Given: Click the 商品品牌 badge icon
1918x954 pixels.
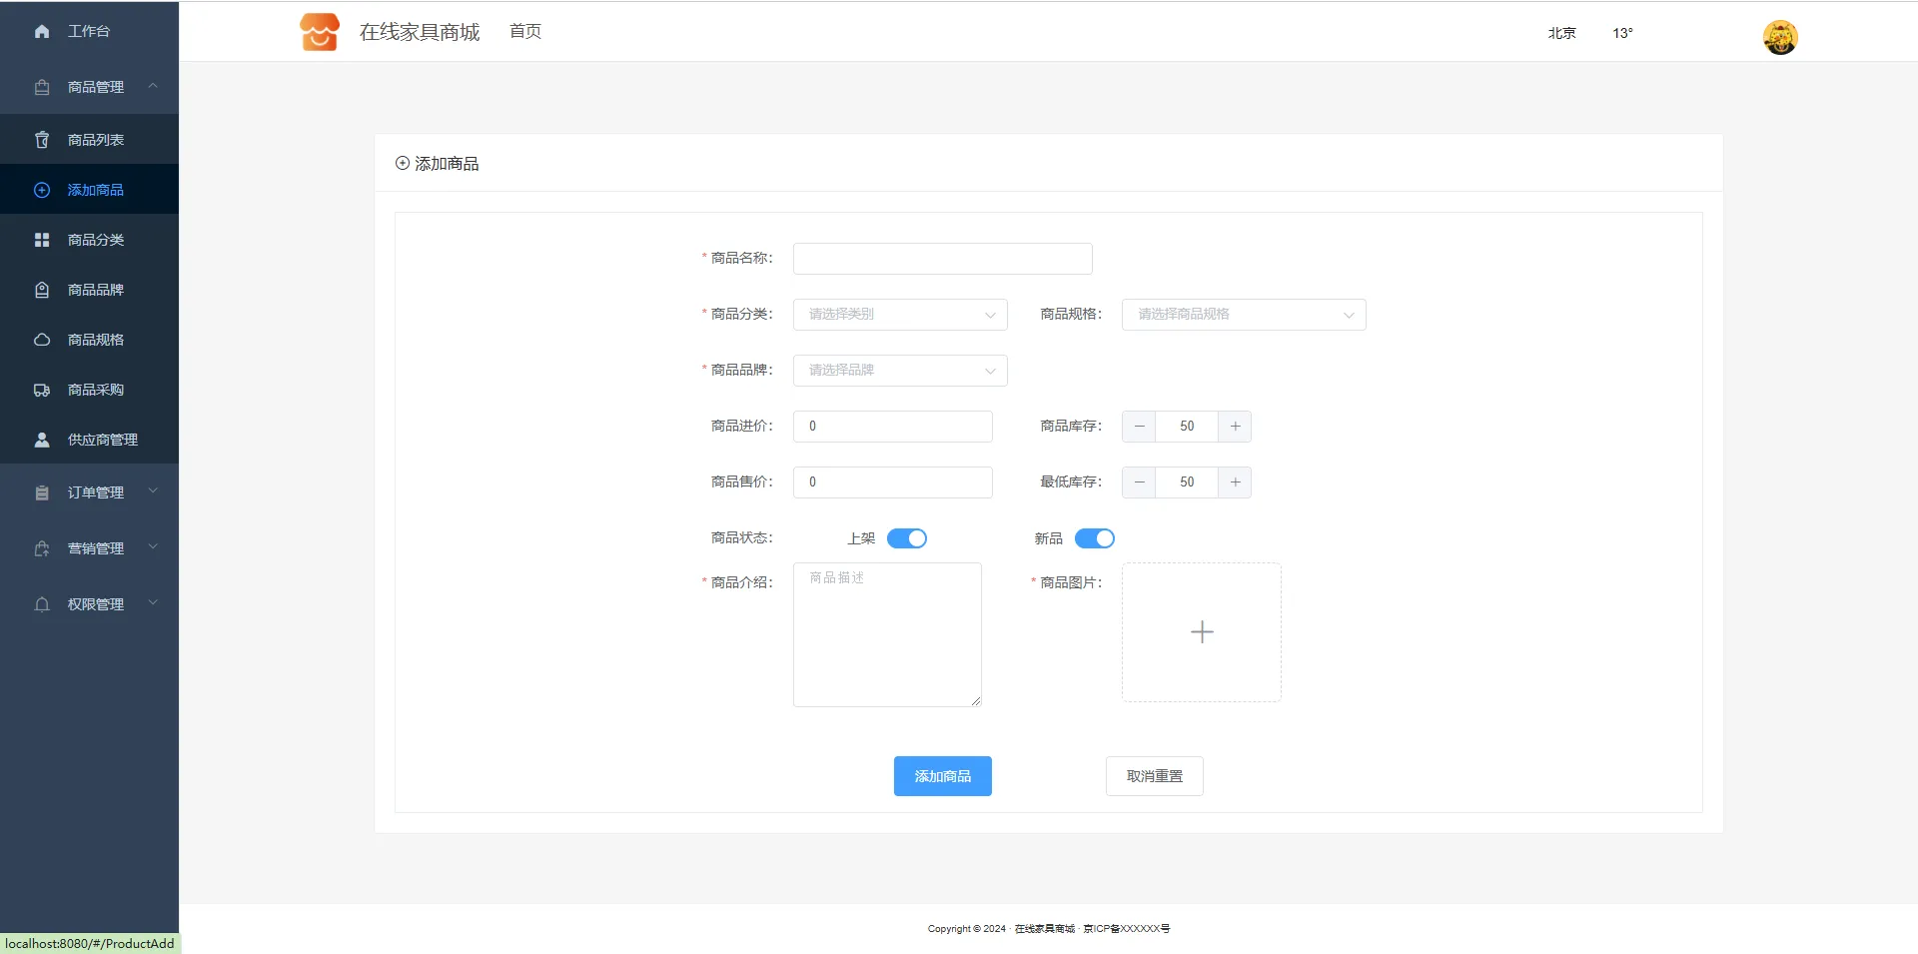Looking at the screenshot, I should (42, 290).
